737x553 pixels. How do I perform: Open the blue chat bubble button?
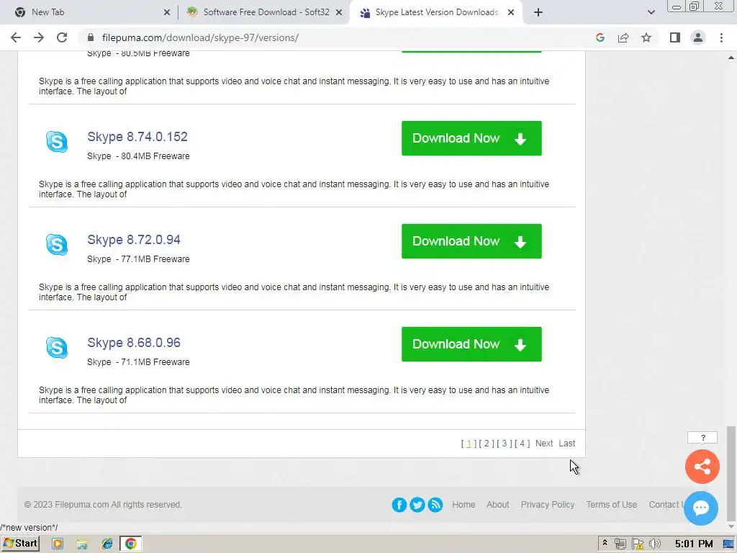[x=701, y=508]
